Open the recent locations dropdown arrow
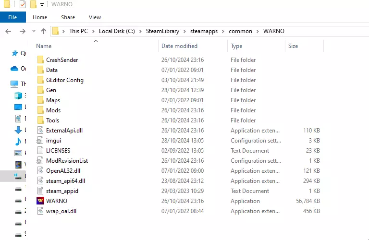The width and height of the screenshot is (369, 240). pos(34,31)
